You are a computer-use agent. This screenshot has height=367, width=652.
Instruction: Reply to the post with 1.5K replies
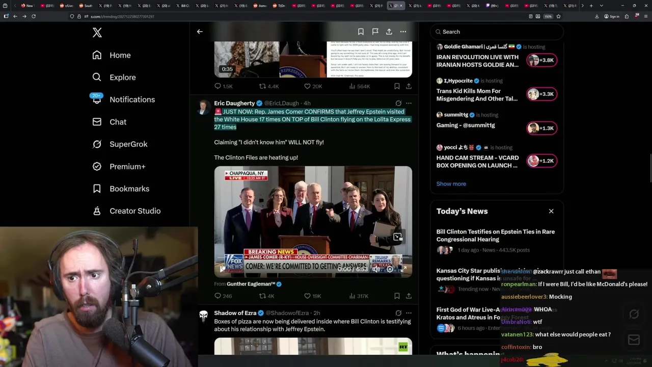223,86
